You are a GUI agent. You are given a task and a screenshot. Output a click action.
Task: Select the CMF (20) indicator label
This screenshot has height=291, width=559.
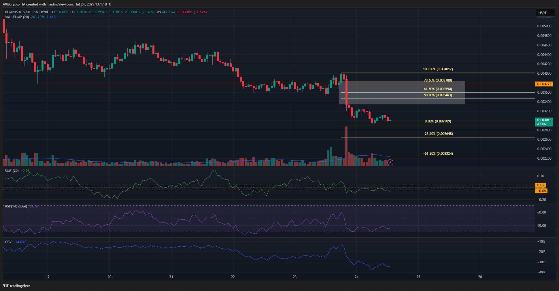coord(12,171)
